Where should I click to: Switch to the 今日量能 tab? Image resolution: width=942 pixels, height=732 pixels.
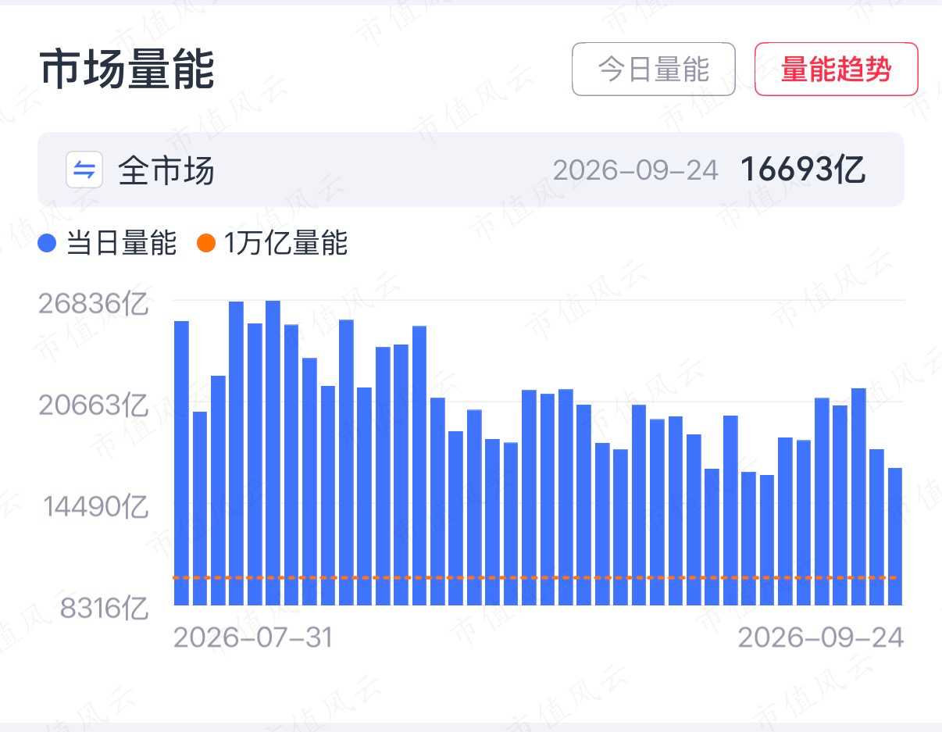(x=654, y=69)
